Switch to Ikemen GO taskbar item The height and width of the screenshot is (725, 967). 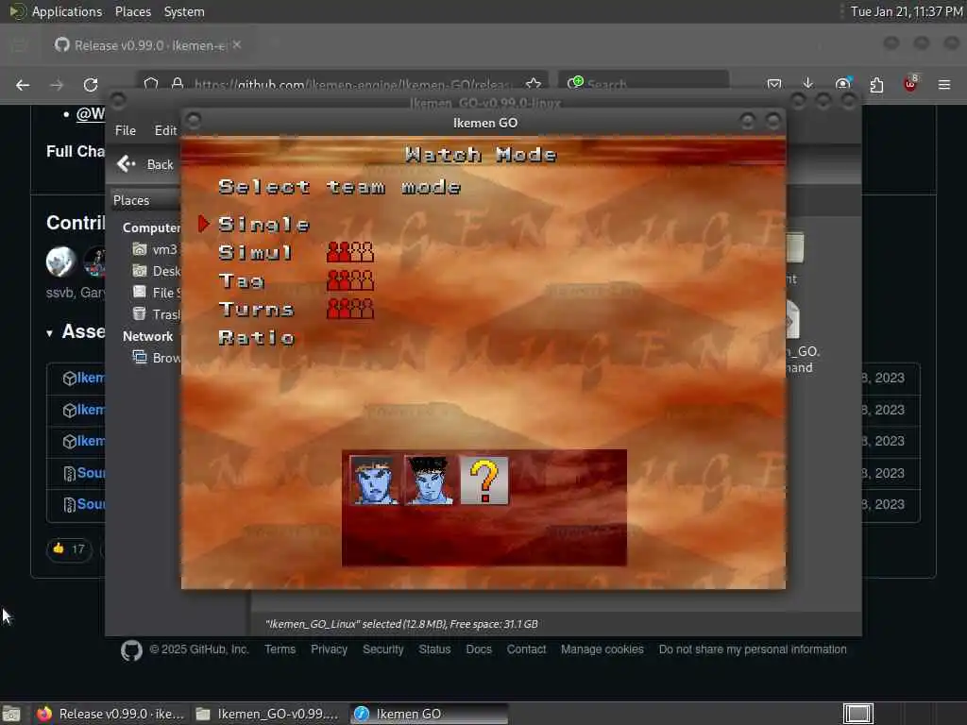(430, 714)
